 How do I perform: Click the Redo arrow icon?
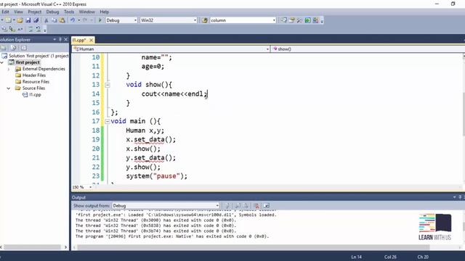click(x=85, y=20)
